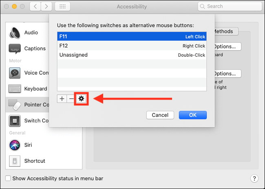
Task: Select the Audio sidebar item
Action: click(24, 33)
